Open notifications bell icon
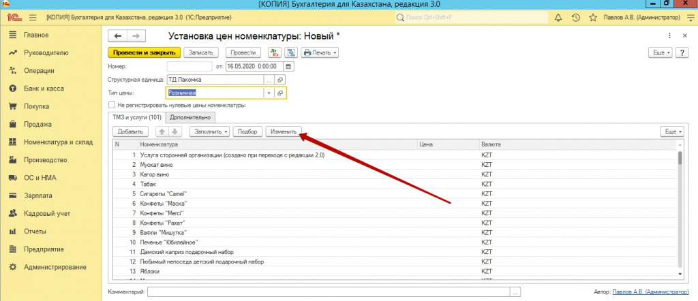The image size is (698, 301). pyautogui.click(x=558, y=18)
